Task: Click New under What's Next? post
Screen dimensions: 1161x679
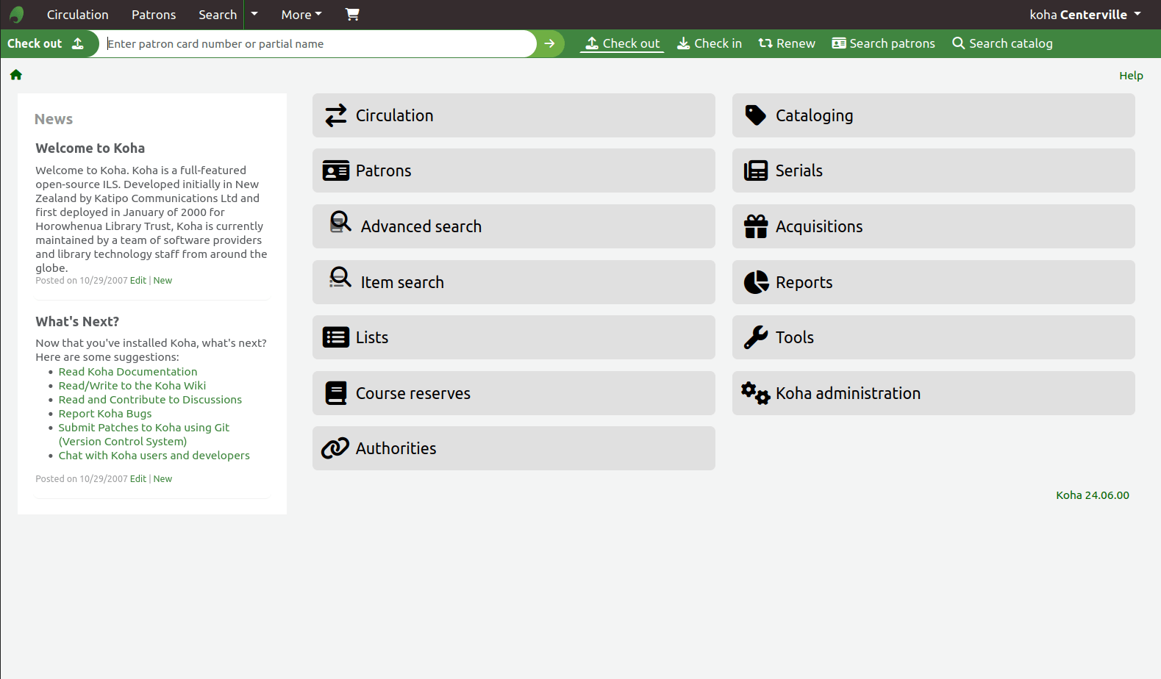Action: click(x=162, y=479)
